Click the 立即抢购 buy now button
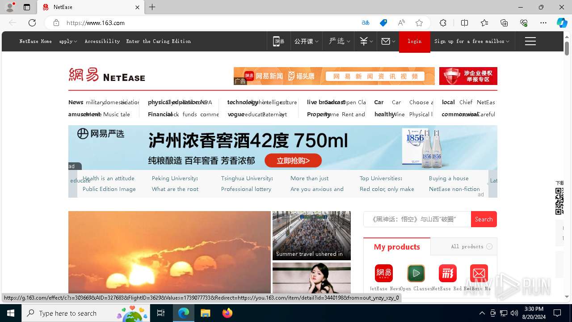This screenshot has width=572, height=322. pos(293,161)
